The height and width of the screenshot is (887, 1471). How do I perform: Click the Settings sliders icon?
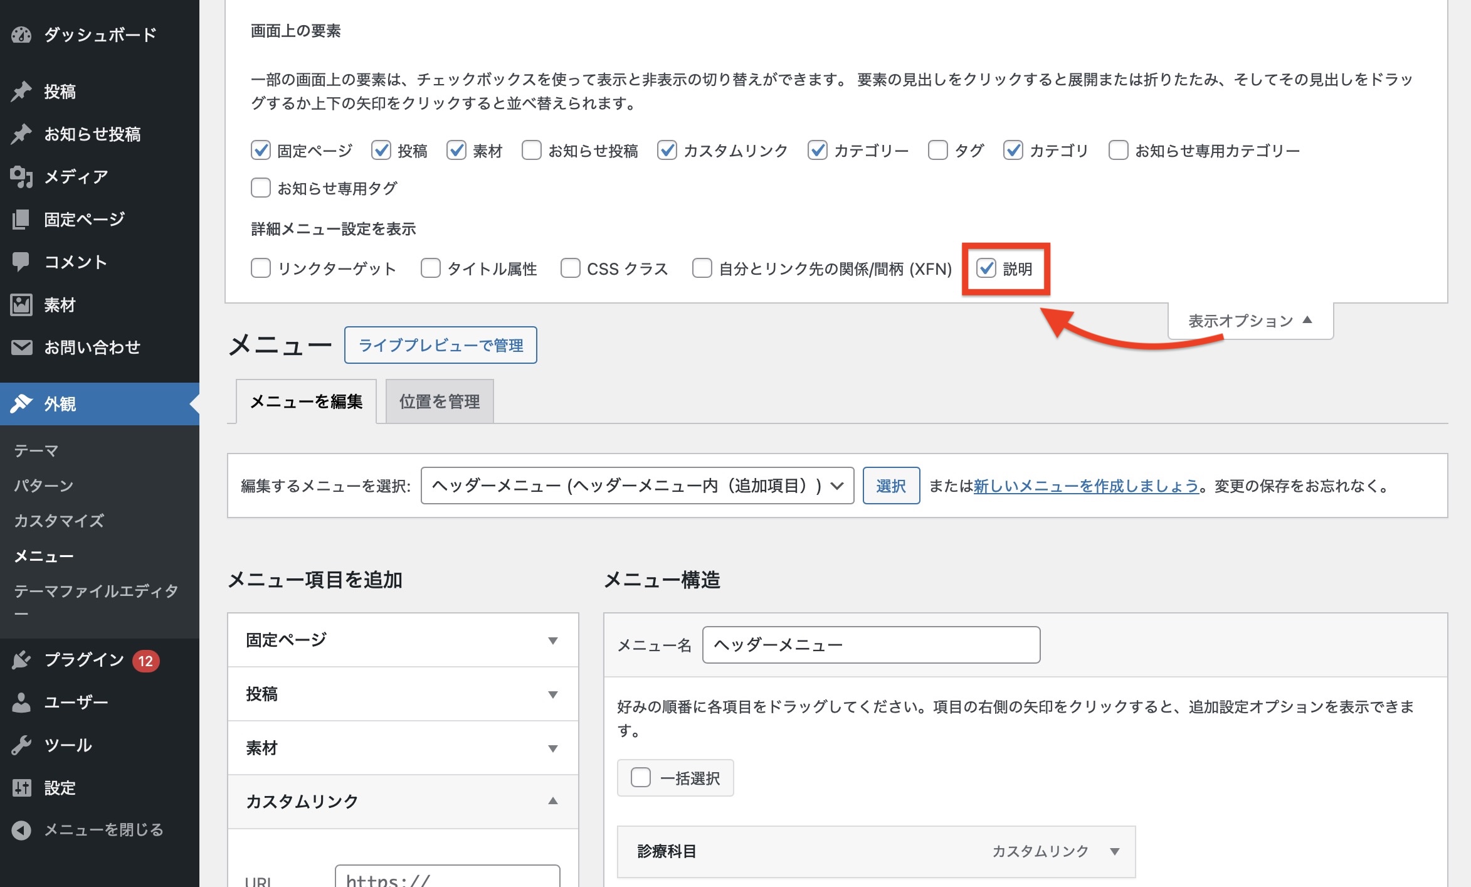coord(21,788)
